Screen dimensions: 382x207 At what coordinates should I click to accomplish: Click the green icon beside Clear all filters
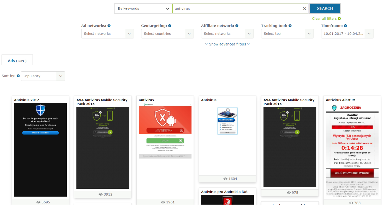(339, 19)
